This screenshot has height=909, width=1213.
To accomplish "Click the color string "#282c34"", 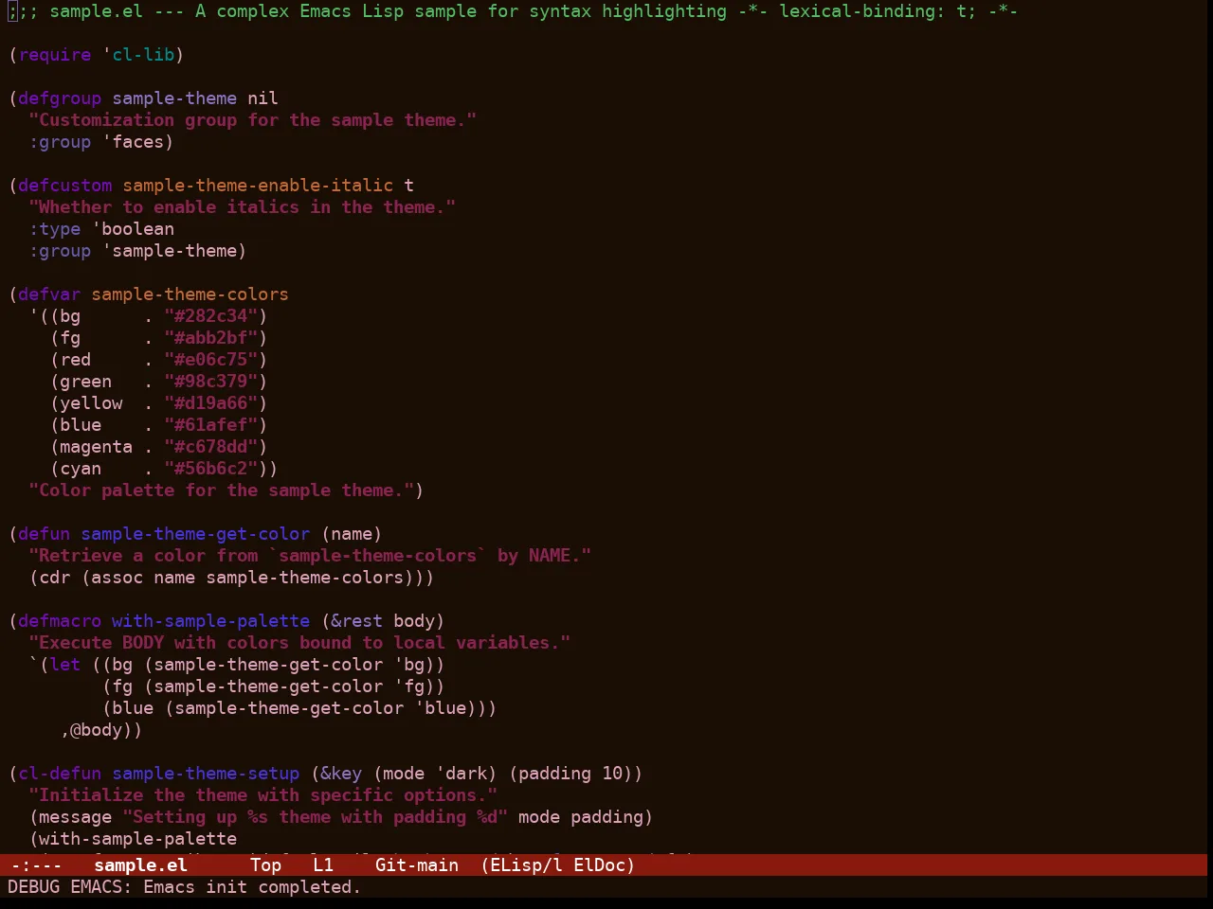I will [211, 316].
